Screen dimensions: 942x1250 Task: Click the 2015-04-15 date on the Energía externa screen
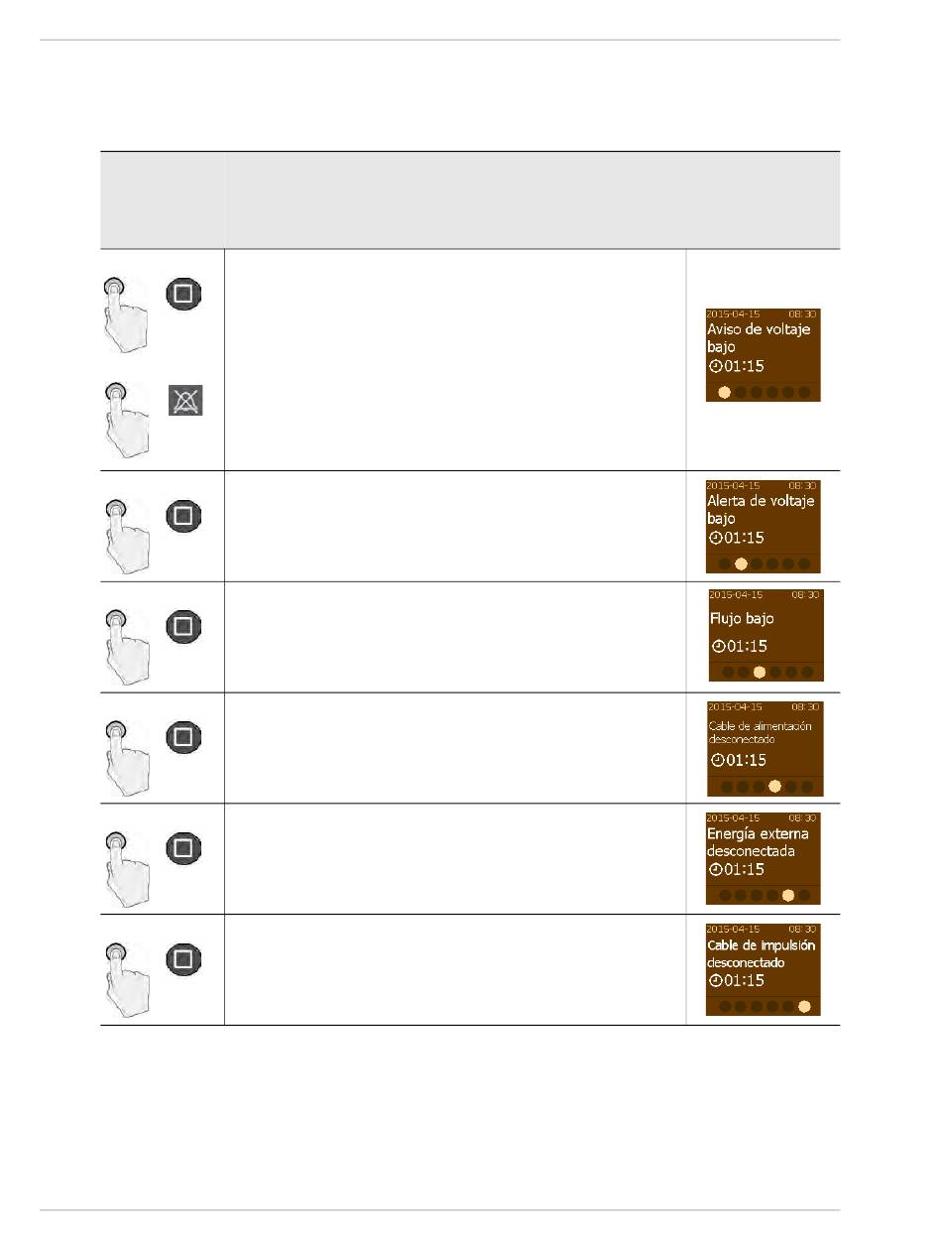pos(735,818)
